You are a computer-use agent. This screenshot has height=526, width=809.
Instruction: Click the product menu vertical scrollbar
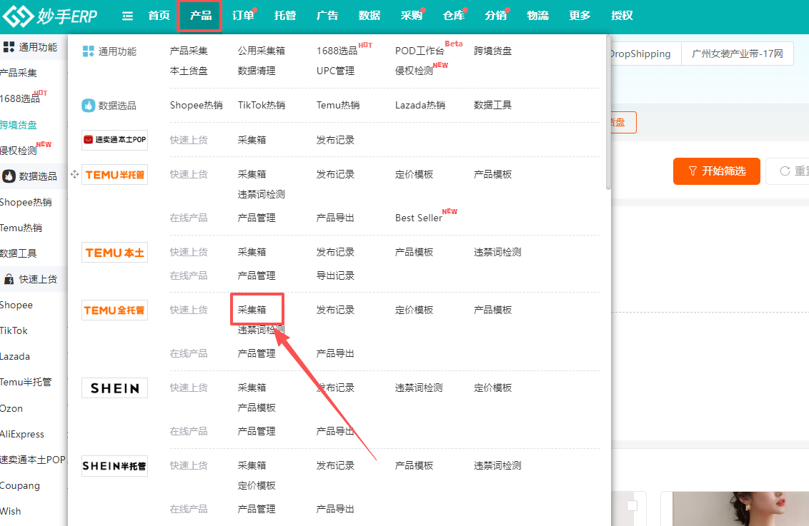[608, 114]
